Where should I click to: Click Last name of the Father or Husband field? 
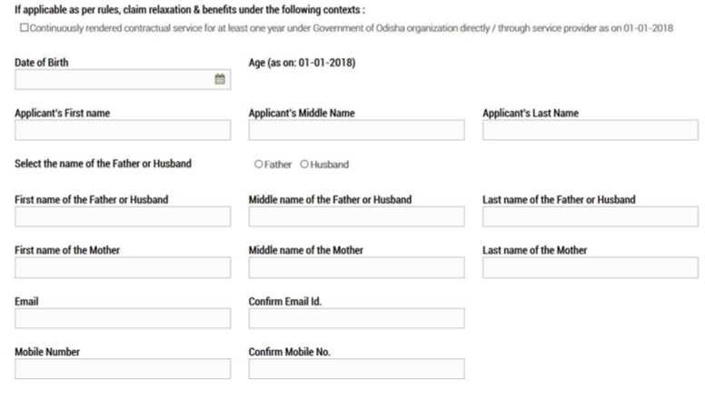point(591,216)
